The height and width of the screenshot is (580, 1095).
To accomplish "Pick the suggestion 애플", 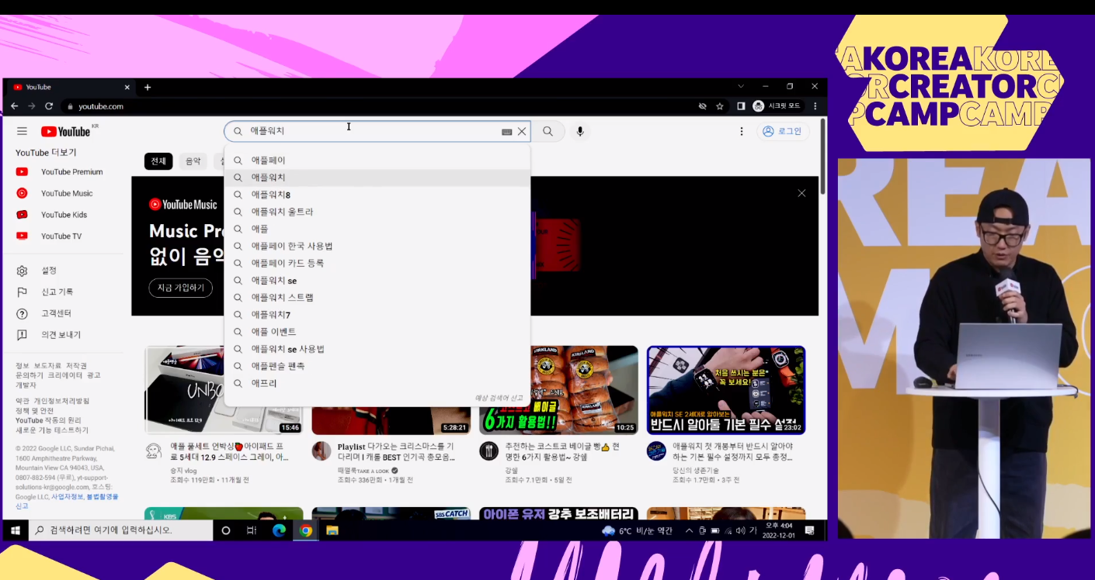I will pyautogui.click(x=377, y=229).
